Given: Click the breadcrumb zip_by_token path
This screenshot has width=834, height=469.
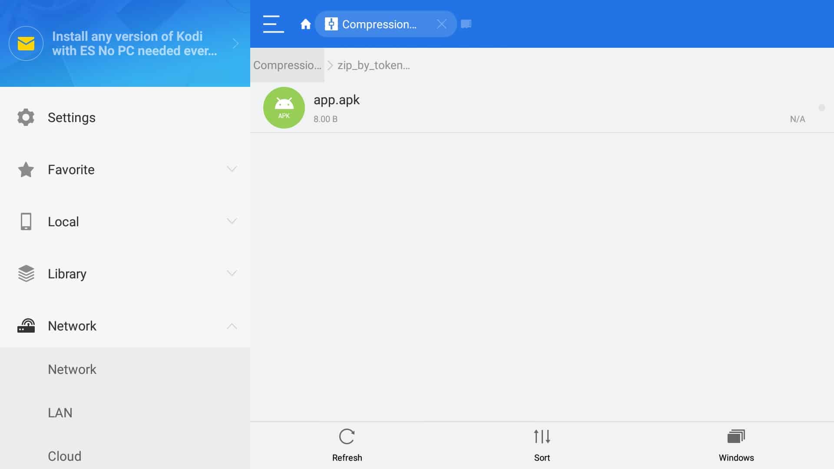Looking at the screenshot, I should pos(374,65).
